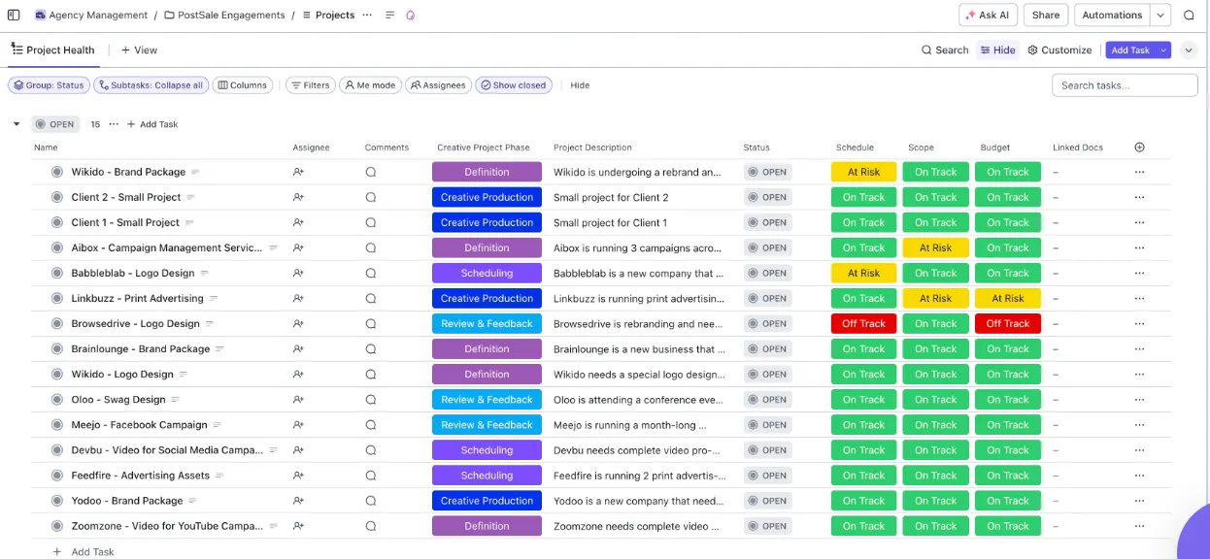Add a column with the plus circle icon

coord(1139,148)
